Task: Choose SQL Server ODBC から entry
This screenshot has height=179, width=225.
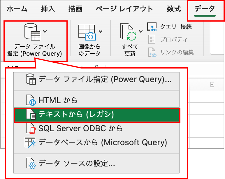Action: click(x=96, y=128)
